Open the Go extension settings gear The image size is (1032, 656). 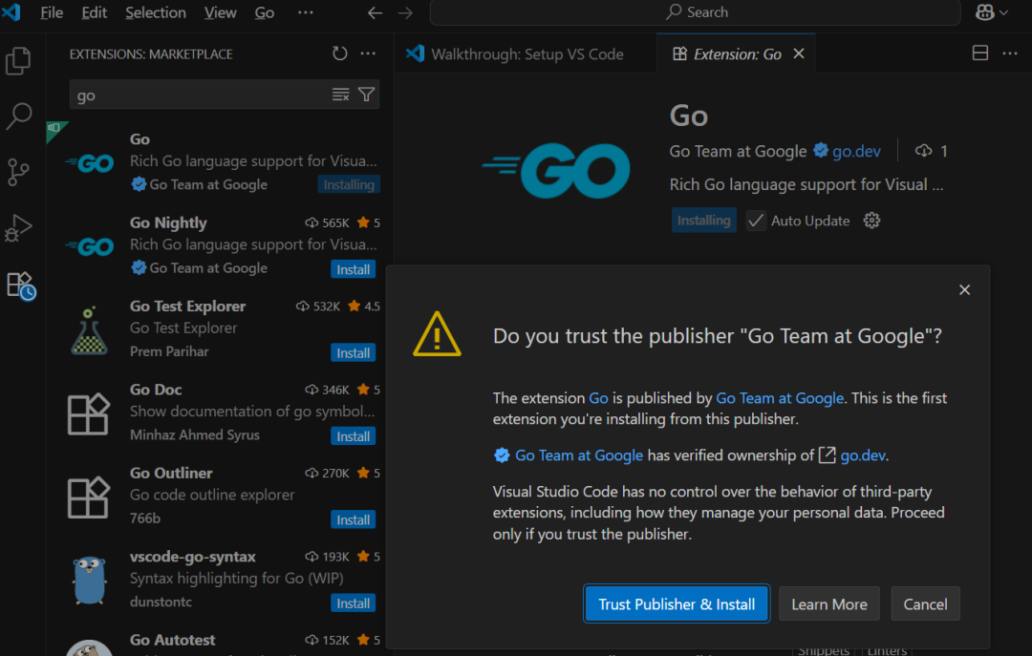point(871,221)
